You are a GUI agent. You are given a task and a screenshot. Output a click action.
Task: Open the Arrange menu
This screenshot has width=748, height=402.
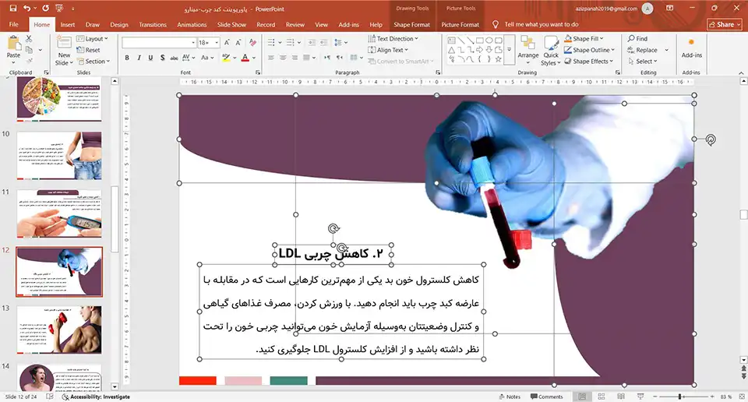pos(528,50)
